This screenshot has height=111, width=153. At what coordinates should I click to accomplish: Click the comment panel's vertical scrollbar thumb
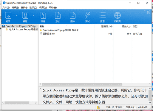150,95
